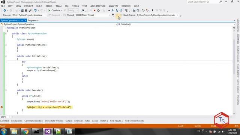Click the Visual Studio logo icon
Image resolution: width=240 pixels, height=135 pixels.
pos(3,2)
